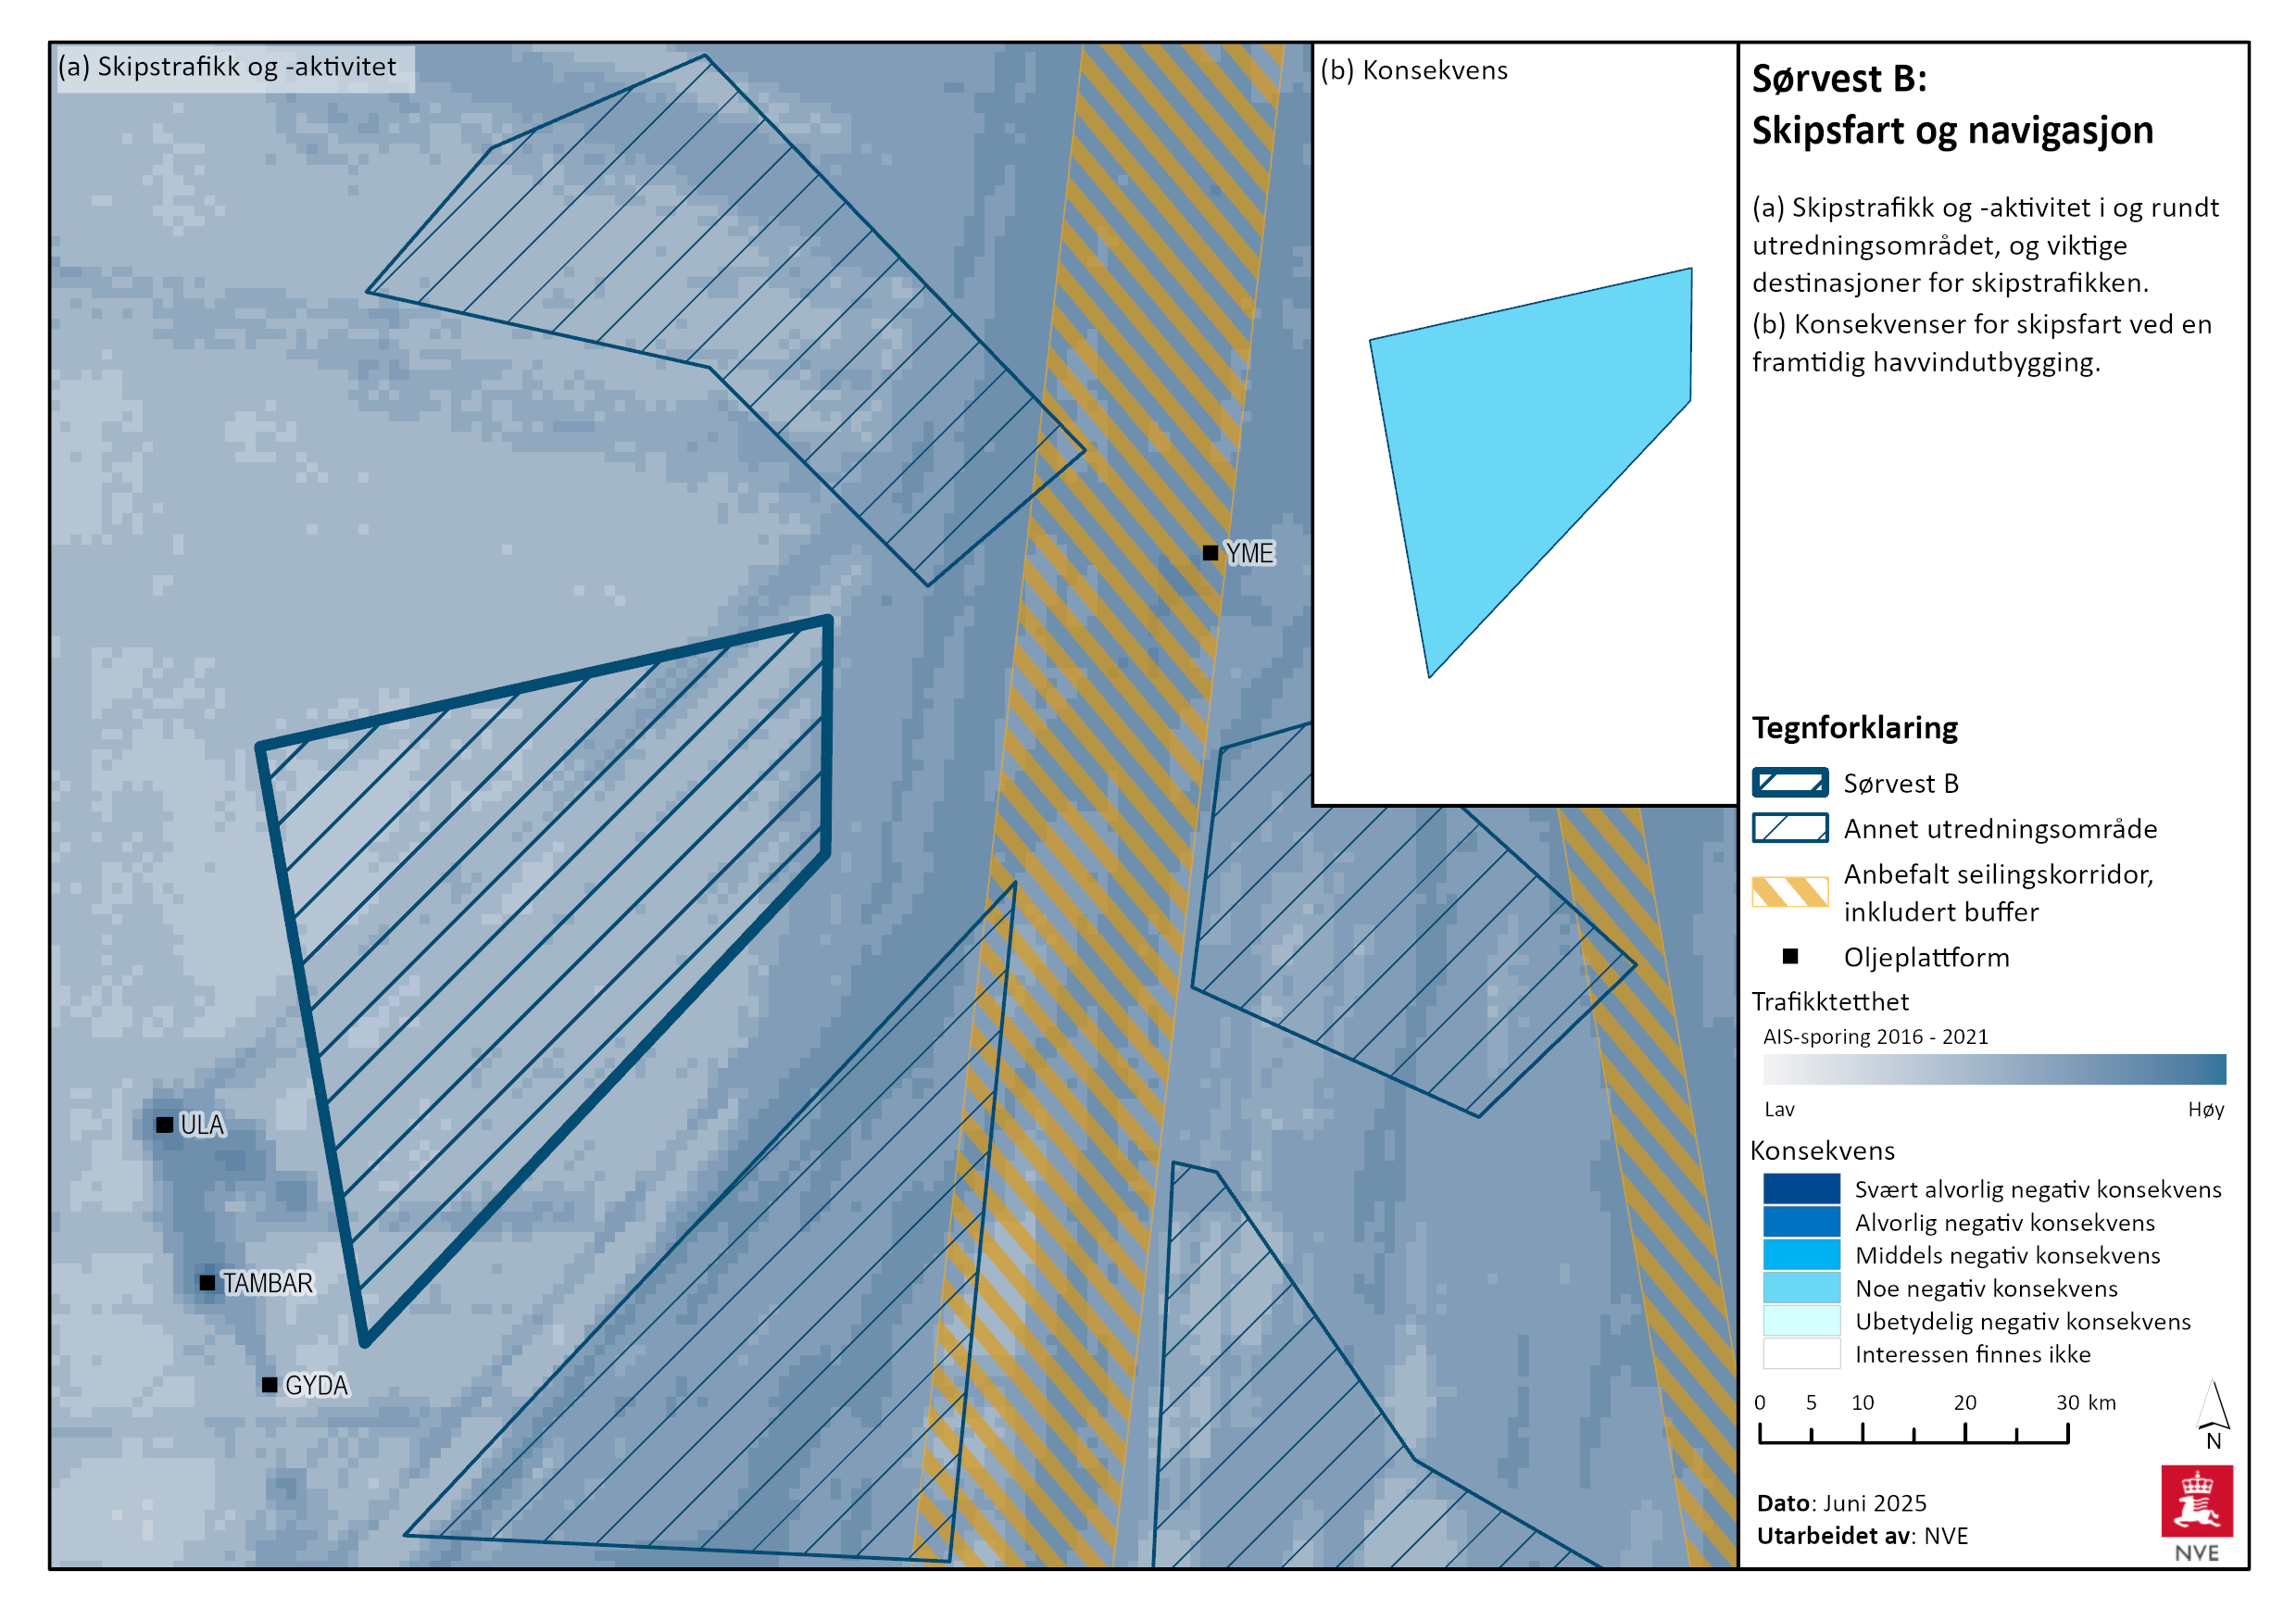The width and height of the screenshot is (2296, 1621).
Task: Click 'Utarbeidet av: NVE' text
Action: point(1862,1536)
